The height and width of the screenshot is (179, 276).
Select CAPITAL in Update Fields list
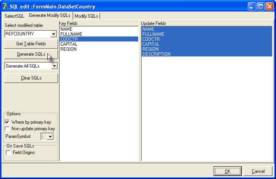coord(207,44)
